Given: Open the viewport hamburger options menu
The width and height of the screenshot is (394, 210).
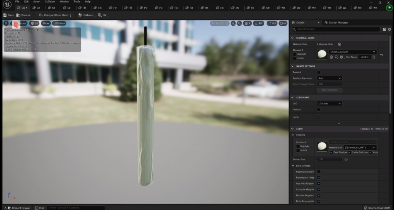Looking at the screenshot, I should [6, 23].
